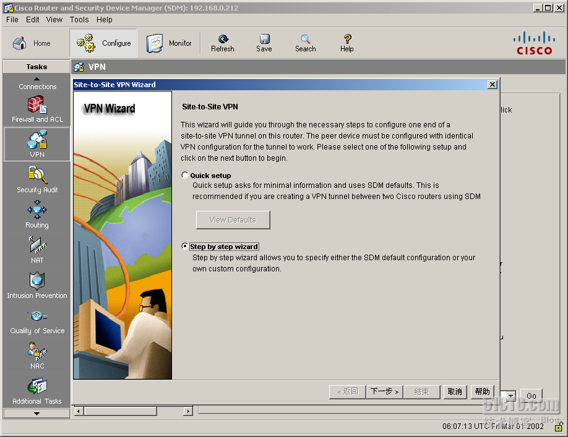This screenshot has height=437, width=568.
Task: Click the UTC time in status bar
Action: (x=493, y=426)
